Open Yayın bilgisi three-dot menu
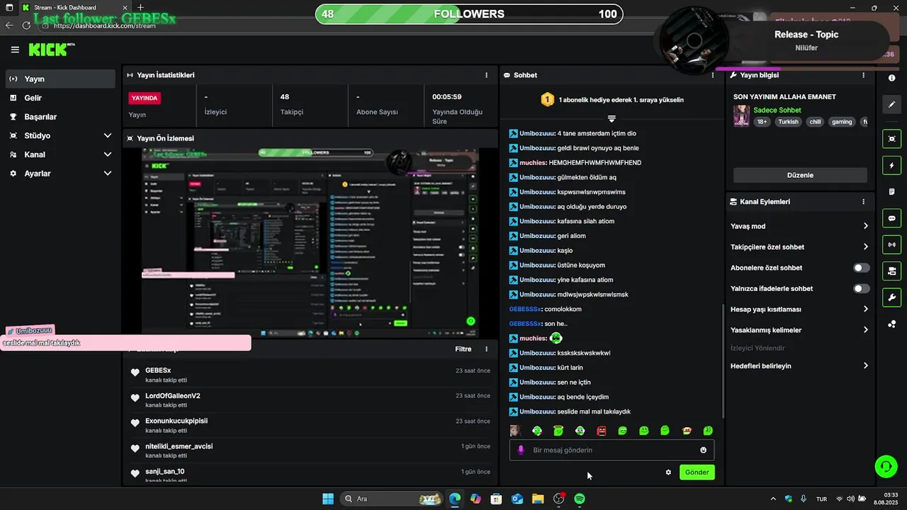This screenshot has width=907, height=510. pyautogui.click(x=863, y=75)
